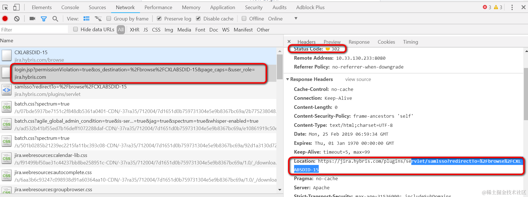Open the Adblock Plus tab

tap(310, 7)
